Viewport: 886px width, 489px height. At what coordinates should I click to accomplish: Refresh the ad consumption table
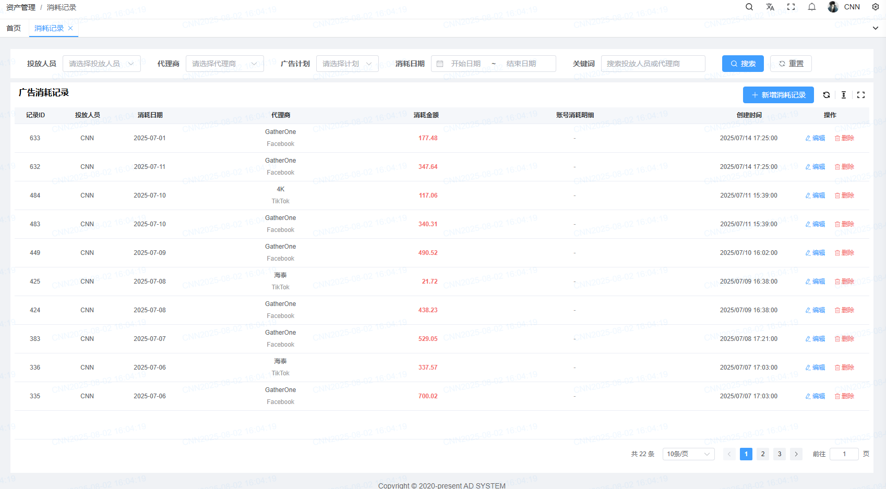827,95
